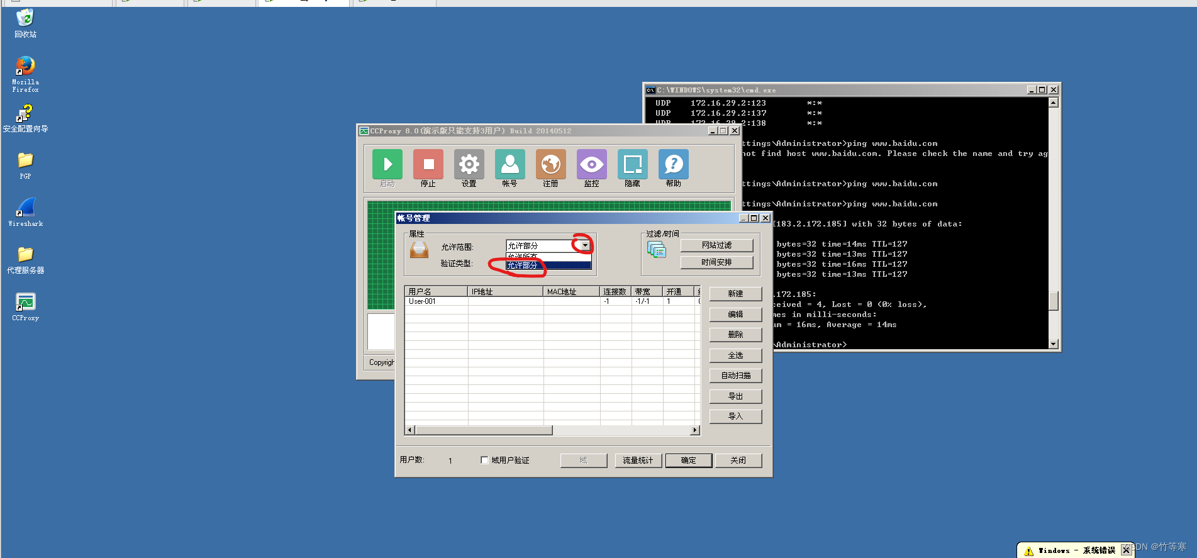Click the CCProxy 启动 (Start) toolbar icon
Screen dimensions: 1197x558
(x=387, y=165)
